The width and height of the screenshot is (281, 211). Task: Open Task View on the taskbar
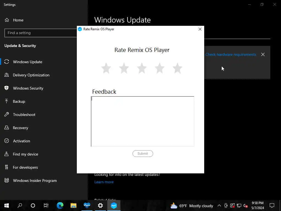click(x=46, y=206)
